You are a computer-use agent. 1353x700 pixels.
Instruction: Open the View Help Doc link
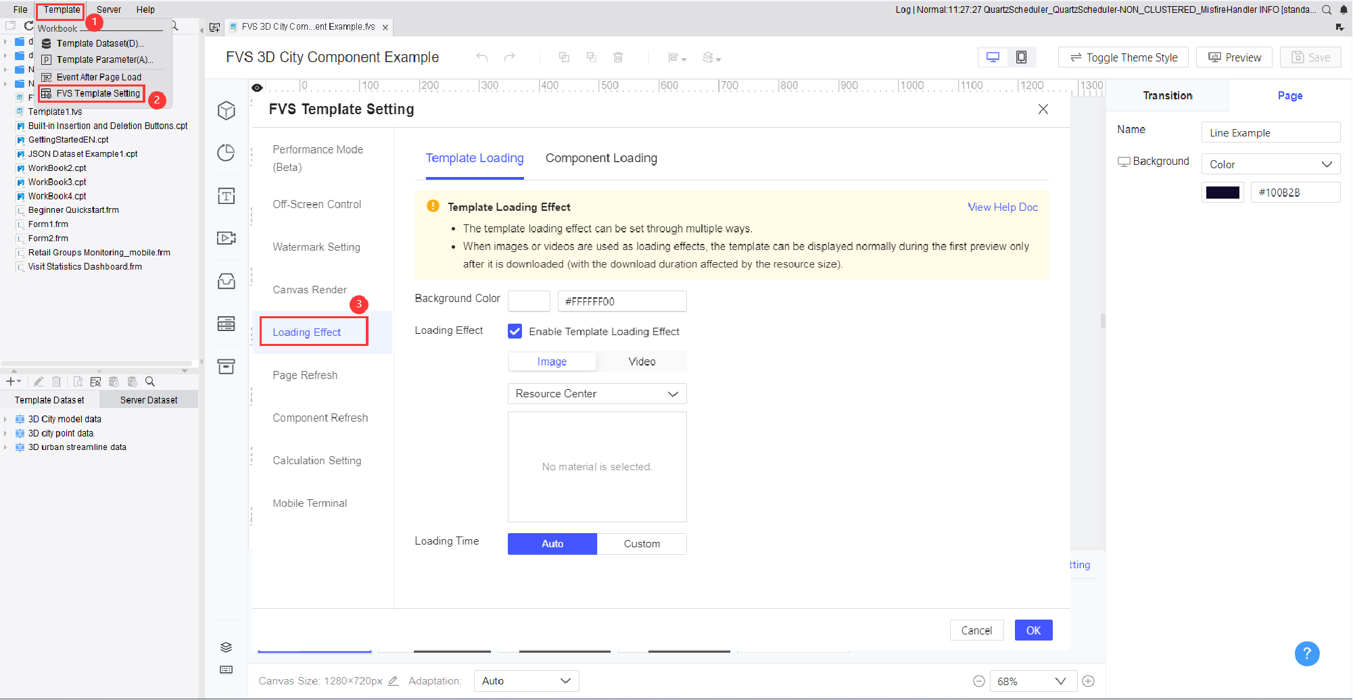(1002, 207)
